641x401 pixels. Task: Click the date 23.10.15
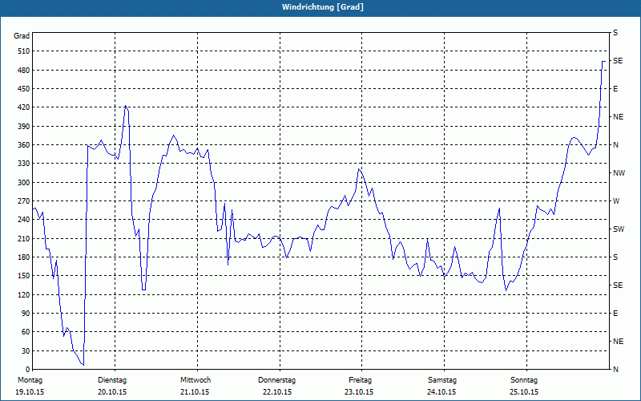coord(359,392)
